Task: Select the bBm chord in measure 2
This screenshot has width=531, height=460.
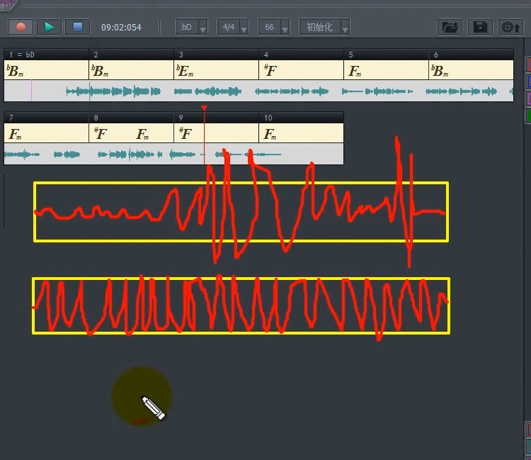Action: pyautogui.click(x=100, y=71)
